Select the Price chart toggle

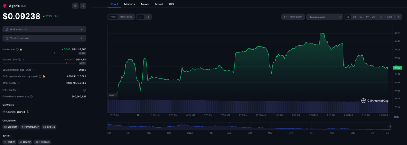[112, 17]
